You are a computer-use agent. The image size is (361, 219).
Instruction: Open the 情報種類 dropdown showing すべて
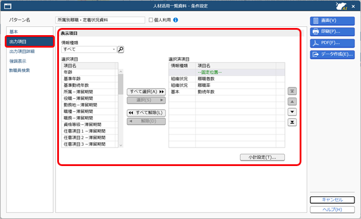(x=89, y=49)
